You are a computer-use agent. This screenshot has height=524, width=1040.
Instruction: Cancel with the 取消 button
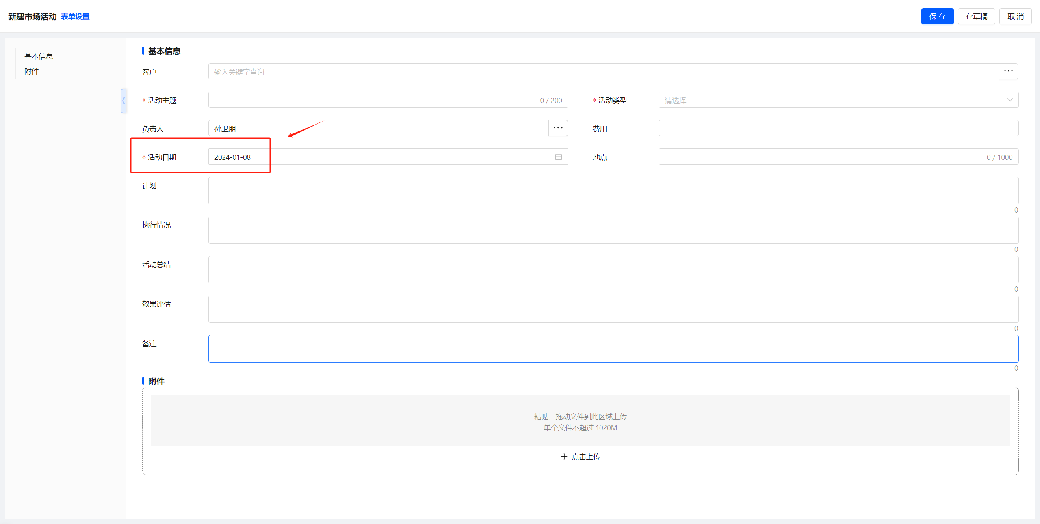tap(1015, 16)
